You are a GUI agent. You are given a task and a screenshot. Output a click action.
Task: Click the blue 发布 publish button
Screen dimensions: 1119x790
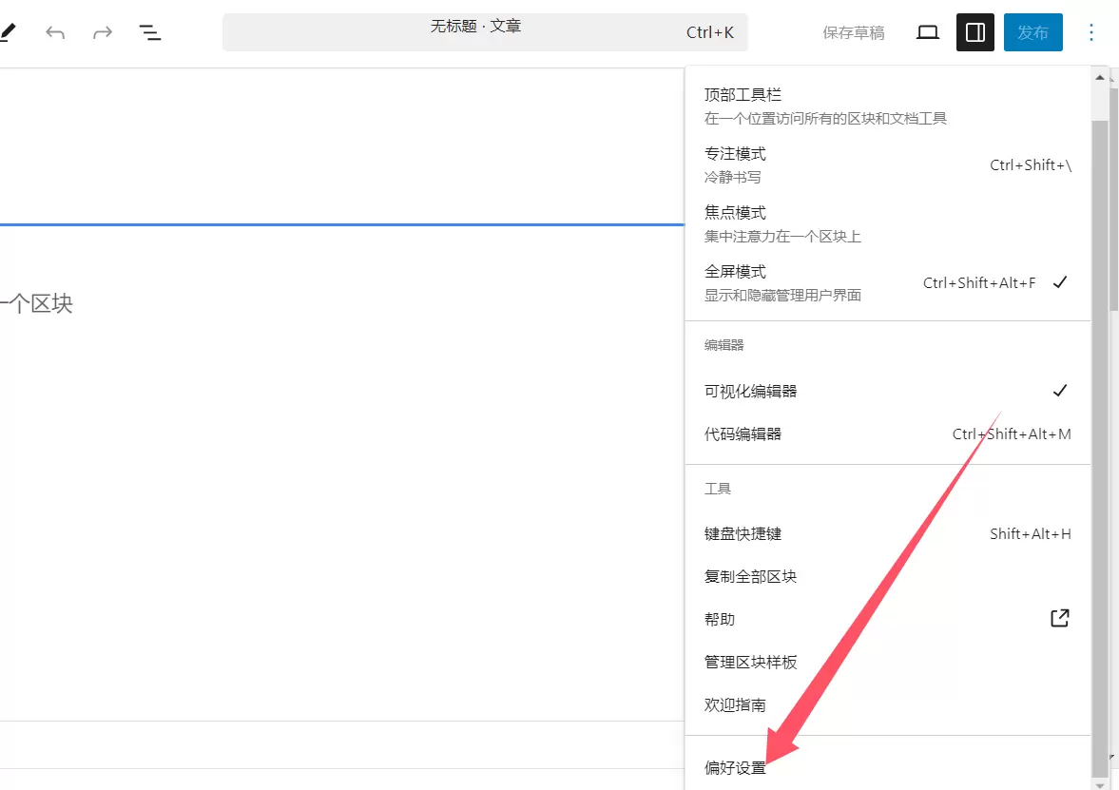1032,32
